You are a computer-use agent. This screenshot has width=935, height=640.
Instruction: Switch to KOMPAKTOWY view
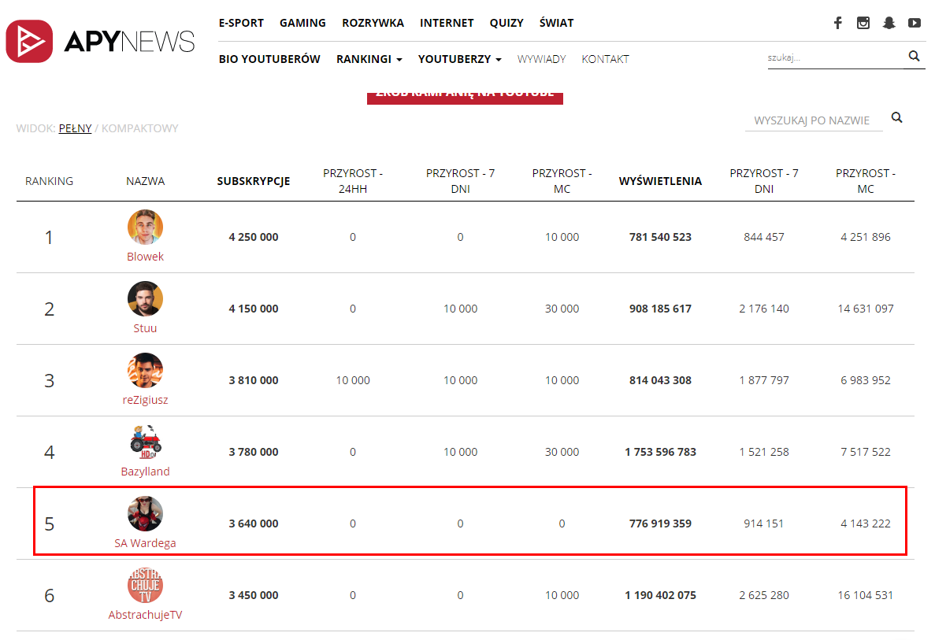(x=139, y=128)
